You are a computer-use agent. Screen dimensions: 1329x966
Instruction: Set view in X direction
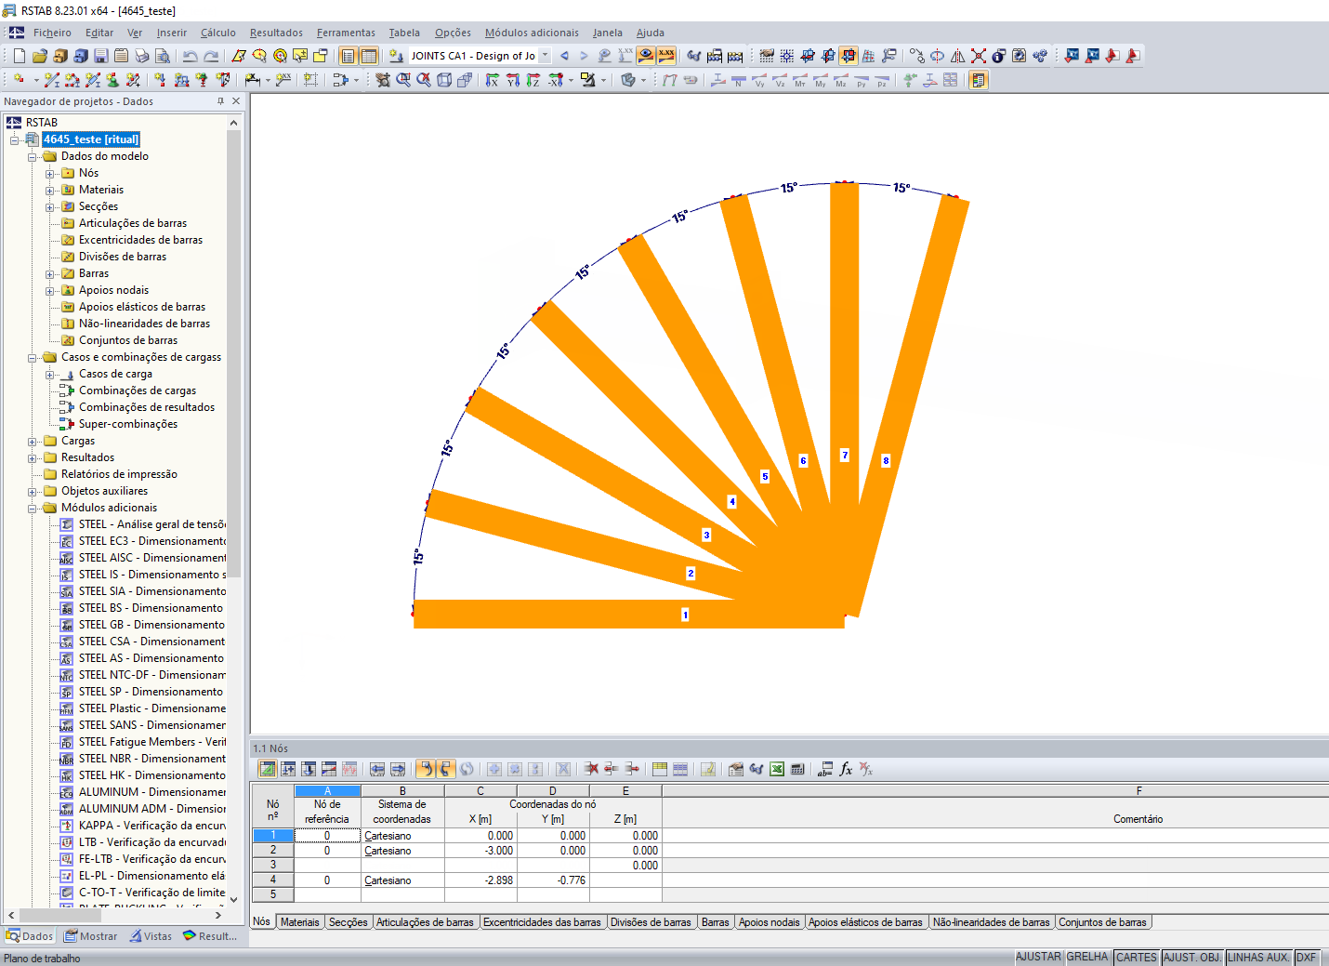(493, 80)
